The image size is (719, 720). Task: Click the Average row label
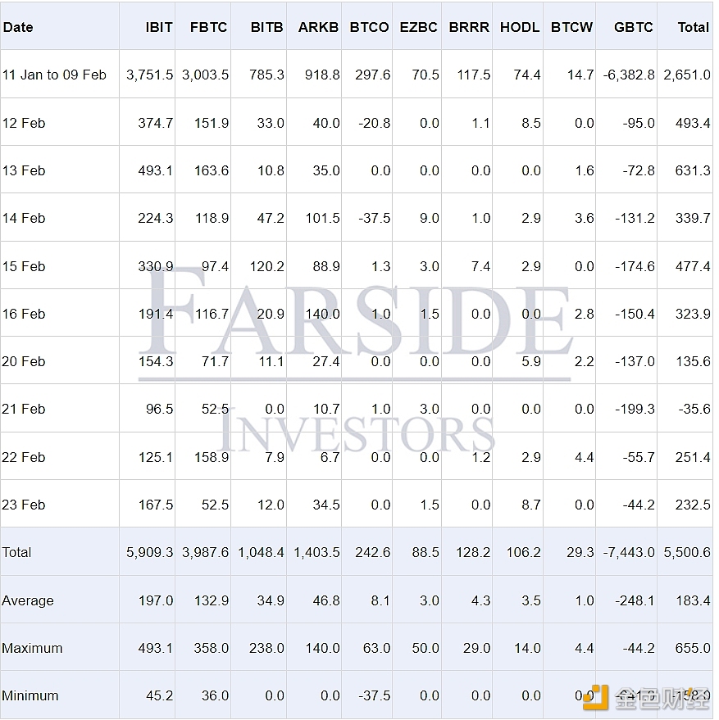(x=28, y=600)
